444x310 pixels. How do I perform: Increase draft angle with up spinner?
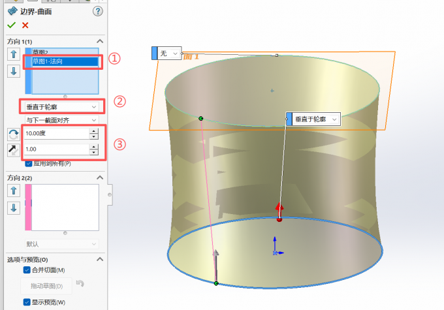94,131
